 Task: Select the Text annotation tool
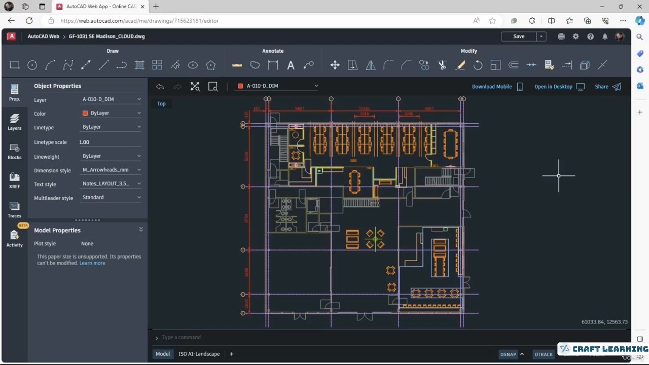pyautogui.click(x=291, y=65)
